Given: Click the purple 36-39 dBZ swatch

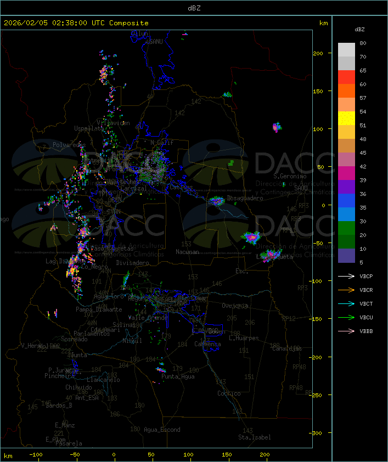Looking at the screenshot, I should tap(346, 187).
